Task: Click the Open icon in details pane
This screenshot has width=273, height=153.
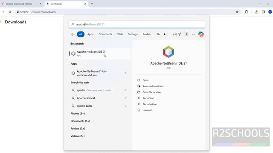Action: (x=139, y=80)
